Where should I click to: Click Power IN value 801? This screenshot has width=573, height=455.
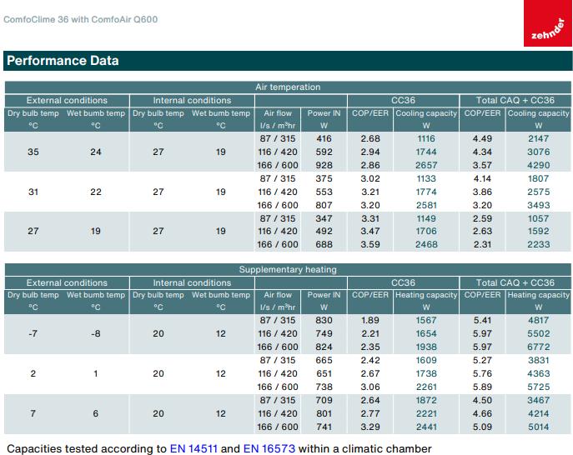click(x=324, y=413)
